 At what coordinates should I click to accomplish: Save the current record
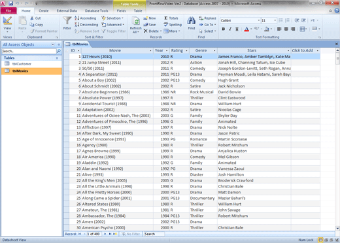[x=150, y=25]
